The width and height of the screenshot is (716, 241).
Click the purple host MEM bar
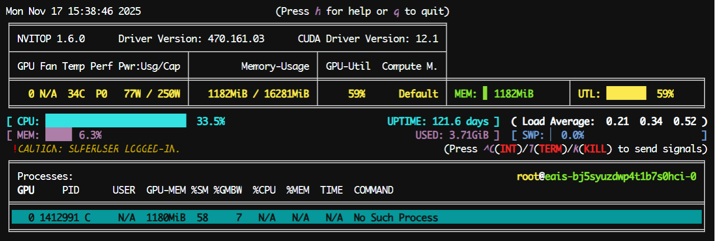tap(59, 135)
